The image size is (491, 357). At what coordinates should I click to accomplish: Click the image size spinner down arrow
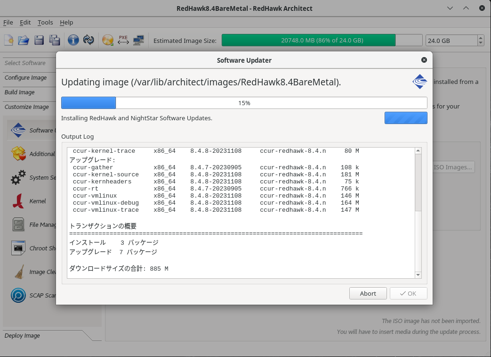tap(481, 43)
